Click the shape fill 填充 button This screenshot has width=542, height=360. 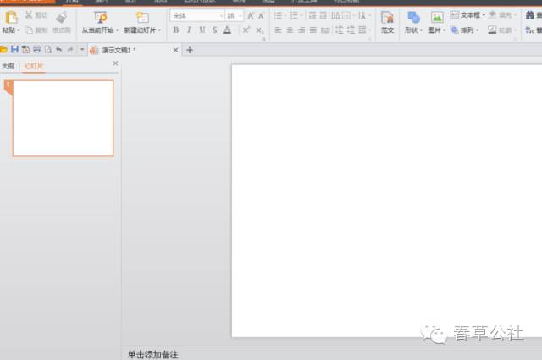pyautogui.click(x=501, y=15)
